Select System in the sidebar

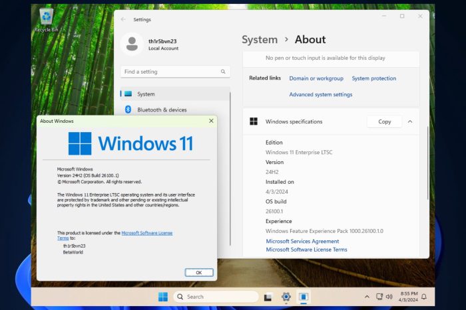175,94
